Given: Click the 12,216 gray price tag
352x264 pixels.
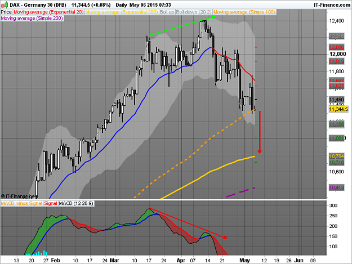Looking at the screenshot, I should tap(336, 36).
